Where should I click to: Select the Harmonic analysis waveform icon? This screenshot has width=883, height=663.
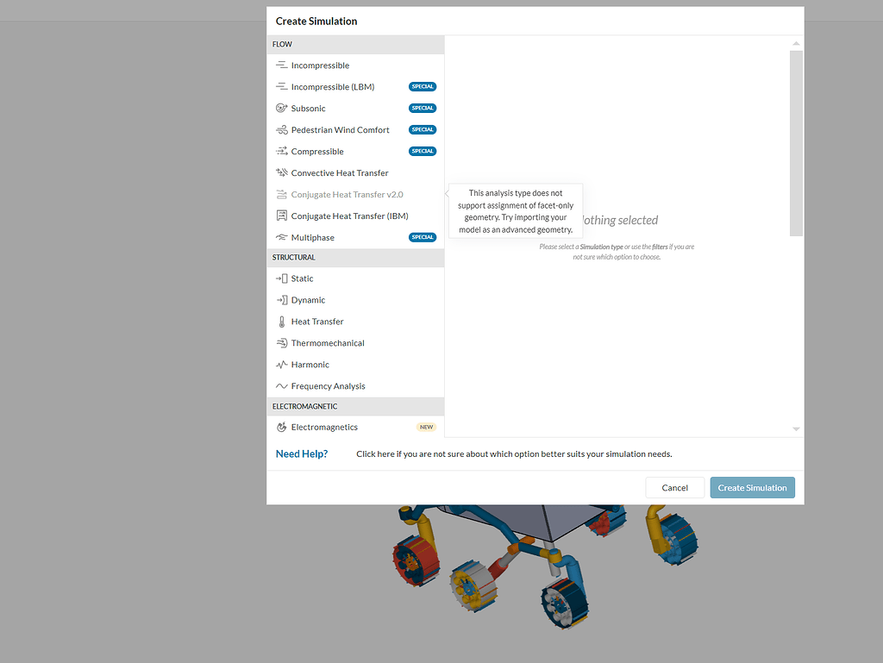click(x=281, y=364)
